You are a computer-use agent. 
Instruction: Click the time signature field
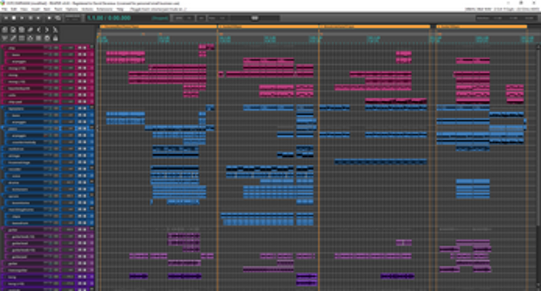(201, 18)
